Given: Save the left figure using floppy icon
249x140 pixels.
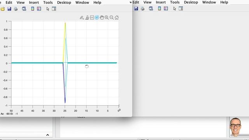Looking at the screenshot, I should pos(9,9).
